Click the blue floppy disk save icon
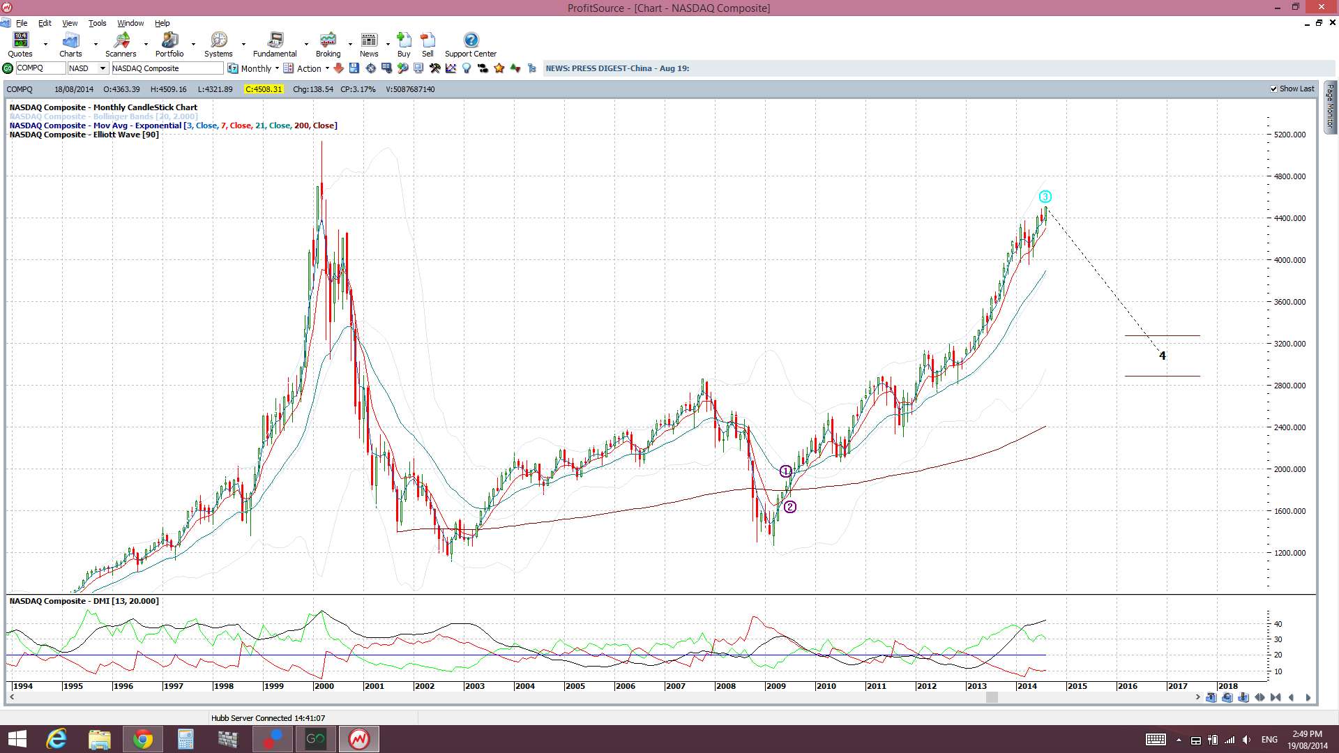 [354, 68]
